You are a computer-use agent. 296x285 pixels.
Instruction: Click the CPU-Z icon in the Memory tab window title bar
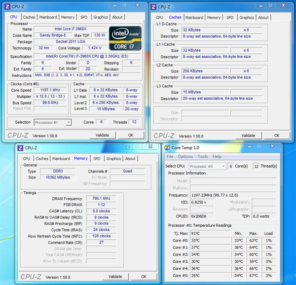pyautogui.click(x=20, y=148)
